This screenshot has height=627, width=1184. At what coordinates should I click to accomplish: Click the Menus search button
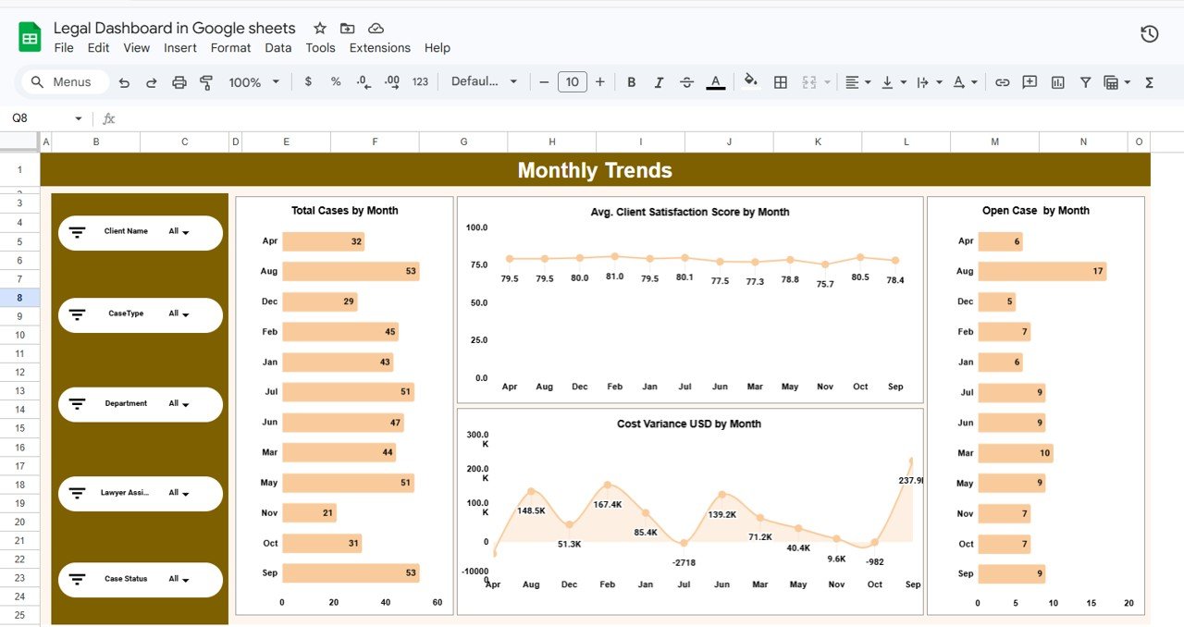pos(62,81)
